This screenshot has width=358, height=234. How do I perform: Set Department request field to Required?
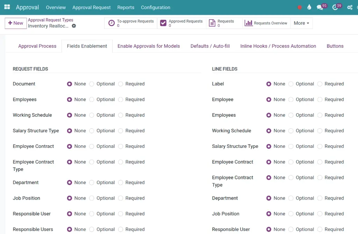(121, 183)
